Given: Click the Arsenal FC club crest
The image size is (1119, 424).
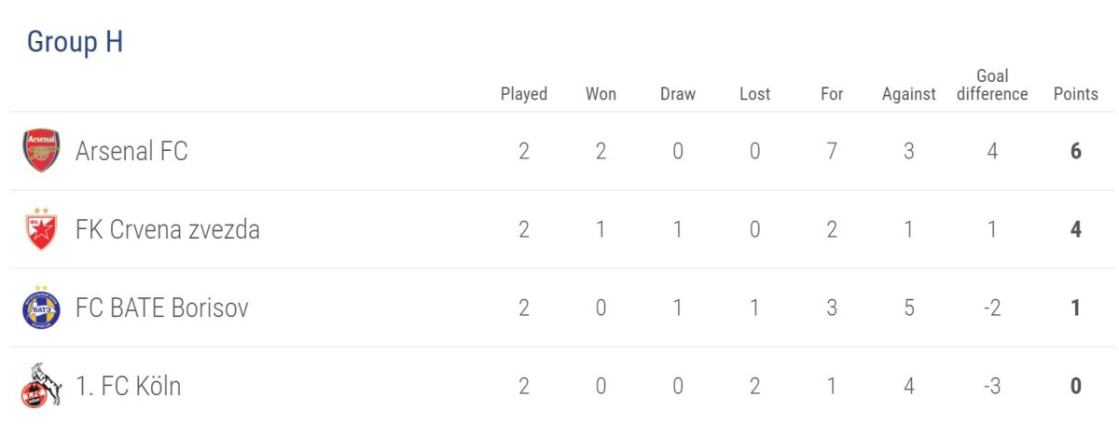Looking at the screenshot, I should pyautogui.click(x=41, y=151).
